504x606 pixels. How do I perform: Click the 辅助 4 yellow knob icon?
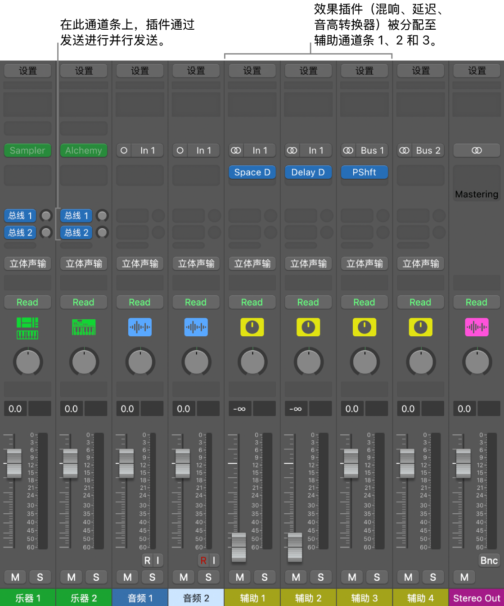point(421,327)
